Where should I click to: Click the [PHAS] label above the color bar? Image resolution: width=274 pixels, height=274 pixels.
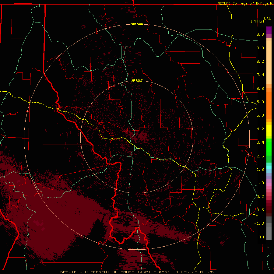257,21
